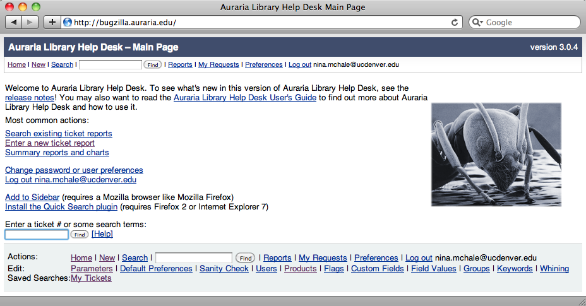This screenshot has height=306, width=586.
Task: Click Find button in top navigation bar
Action: pyautogui.click(x=153, y=64)
